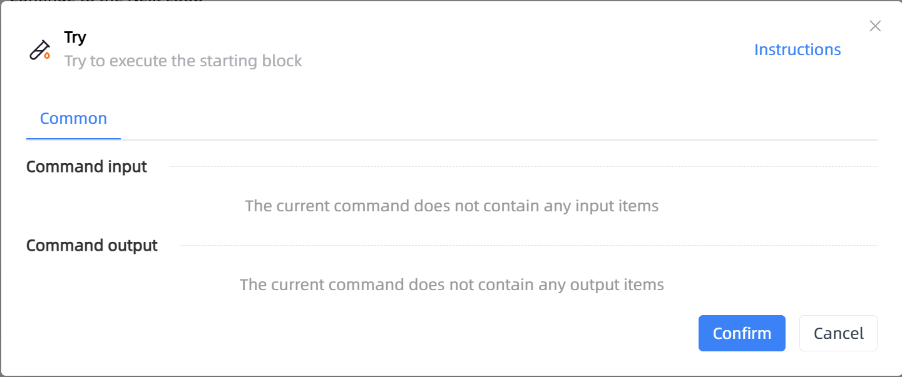Close the Try dialog with X
This screenshot has height=377, width=902.
click(875, 26)
